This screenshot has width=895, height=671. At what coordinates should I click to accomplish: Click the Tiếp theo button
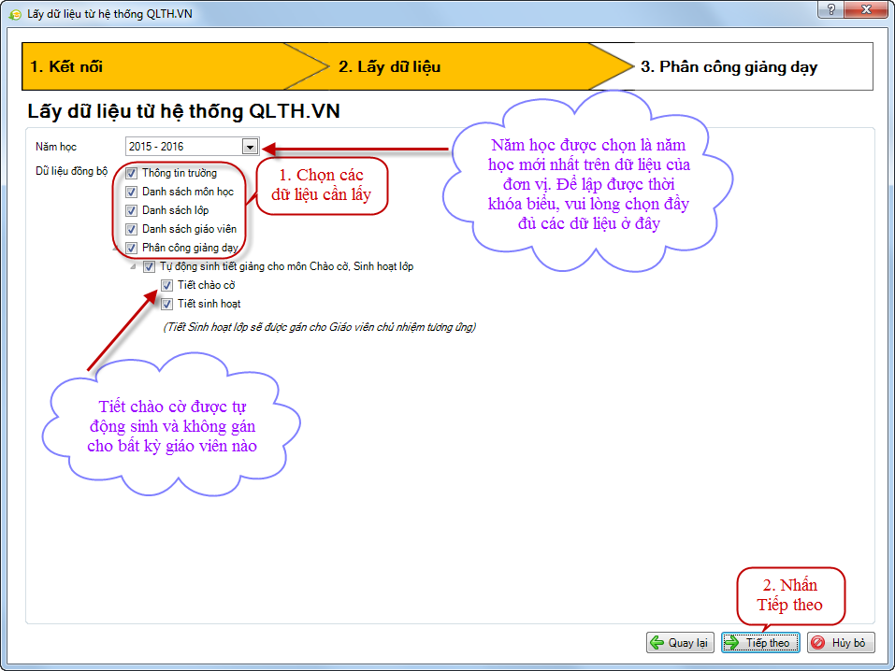tap(760, 642)
